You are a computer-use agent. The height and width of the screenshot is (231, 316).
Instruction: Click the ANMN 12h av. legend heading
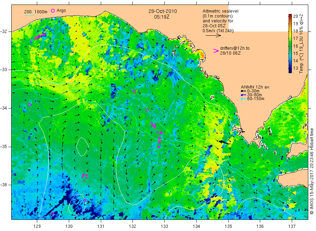pyautogui.click(x=256, y=87)
